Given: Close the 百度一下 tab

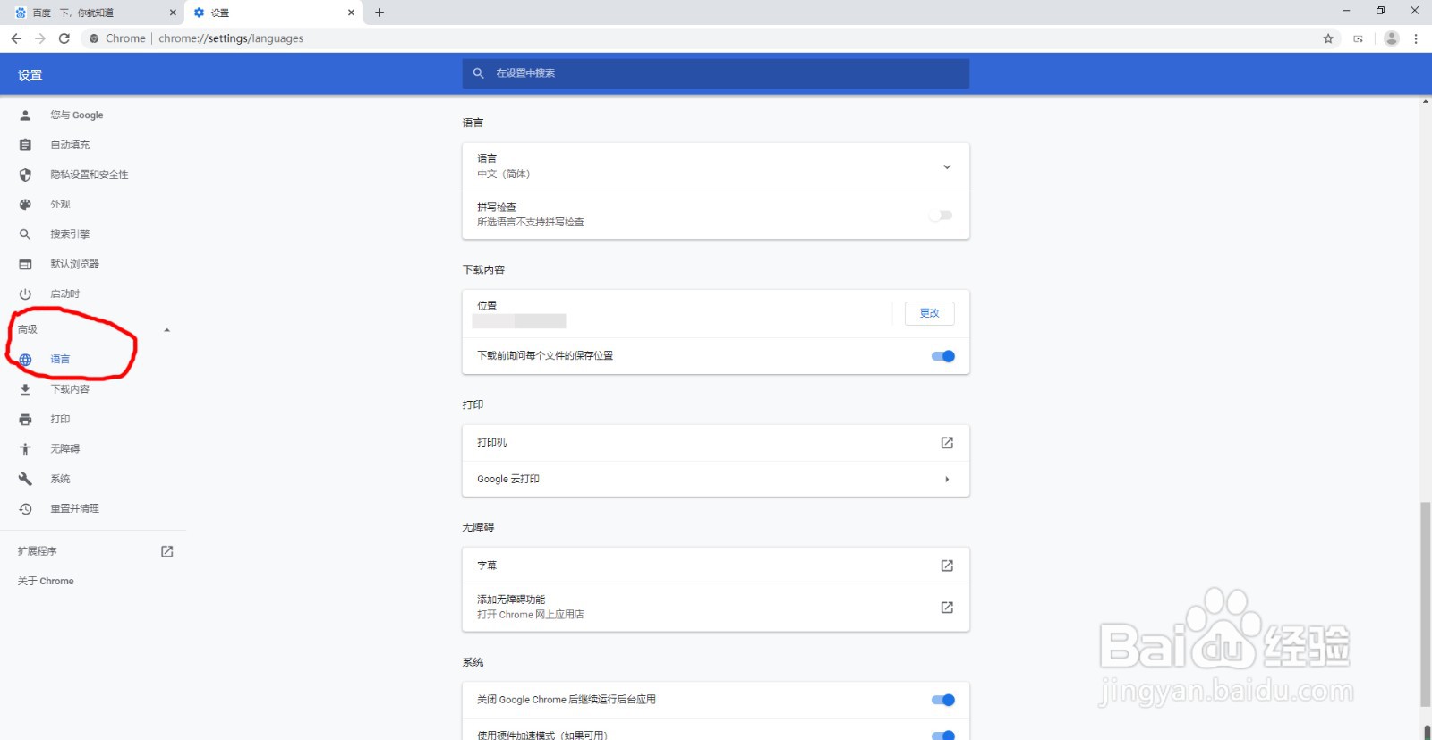Looking at the screenshot, I should click(173, 13).
